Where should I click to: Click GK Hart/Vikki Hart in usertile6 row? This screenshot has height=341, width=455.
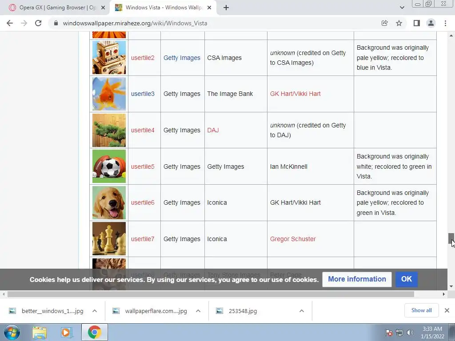tap(295, 202)
